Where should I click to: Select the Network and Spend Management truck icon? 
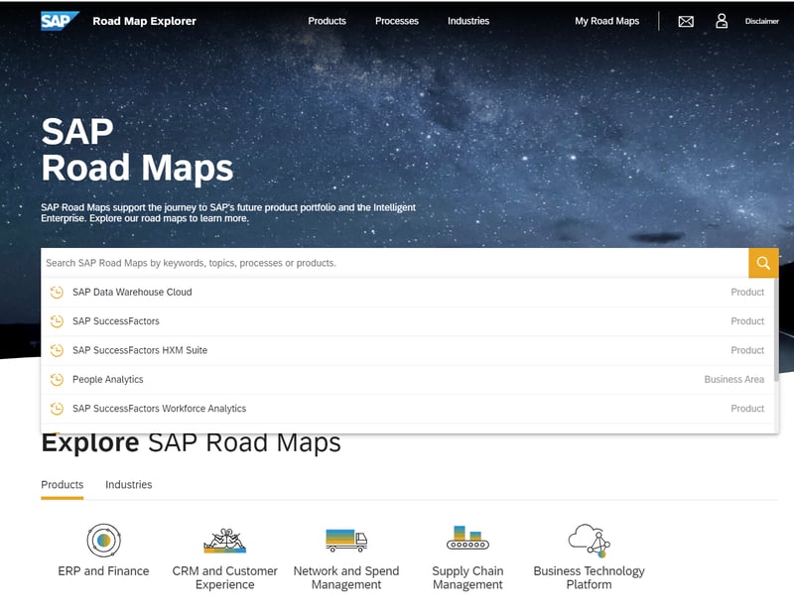point(346,540)
